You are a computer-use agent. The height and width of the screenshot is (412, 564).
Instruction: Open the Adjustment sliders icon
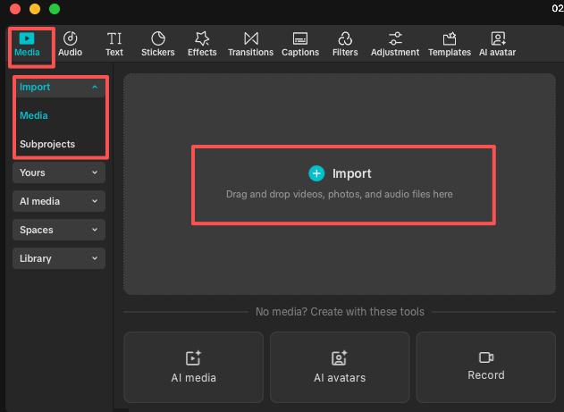coord(395,38)
